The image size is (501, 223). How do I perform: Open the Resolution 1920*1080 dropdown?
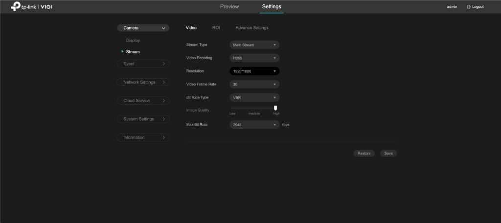pos(254,71)
